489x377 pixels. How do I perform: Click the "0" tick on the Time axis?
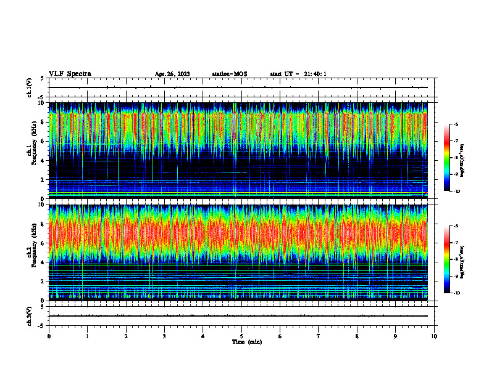click(49, 336)
